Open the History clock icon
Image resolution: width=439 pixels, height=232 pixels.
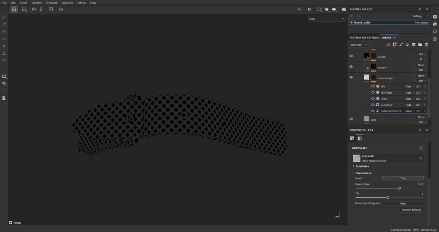click(x=435, y=31)
